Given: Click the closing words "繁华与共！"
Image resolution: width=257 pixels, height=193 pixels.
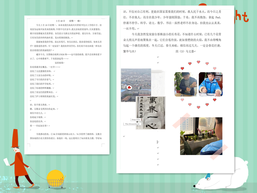Looking at the screenshot, I should (x=130, y=51).
